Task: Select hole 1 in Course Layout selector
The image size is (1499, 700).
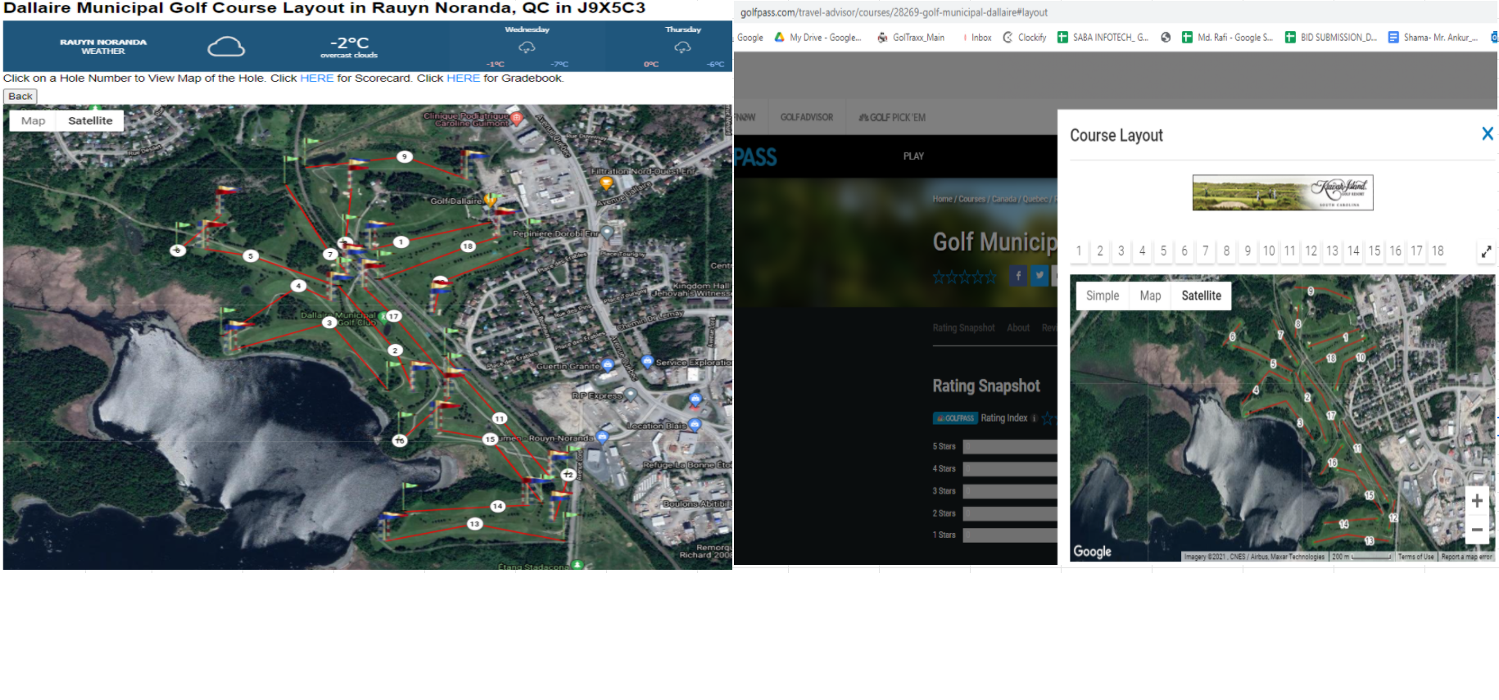Action: [1079, 251]
